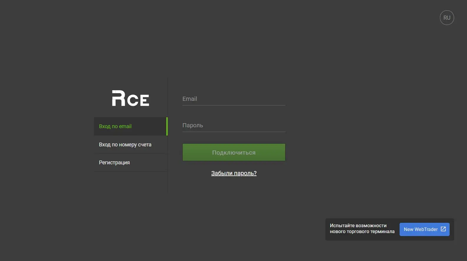Launch the New WebTrader button
This screenshot has height=261, width=467.
tap(424, 229)
